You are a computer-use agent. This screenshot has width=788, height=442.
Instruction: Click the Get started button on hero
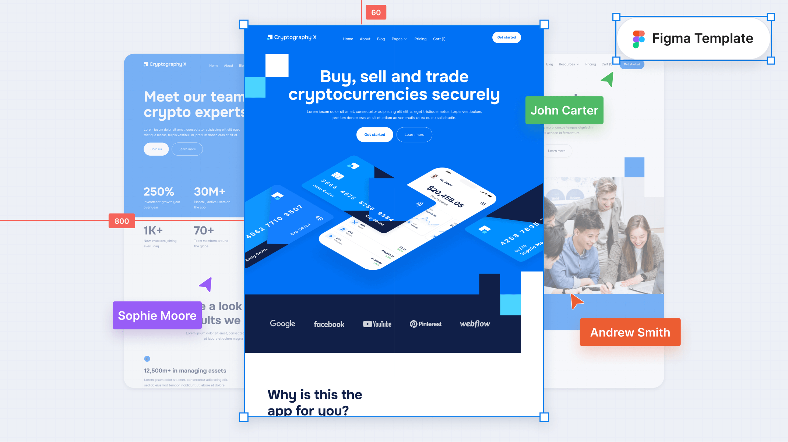point(374,134)
